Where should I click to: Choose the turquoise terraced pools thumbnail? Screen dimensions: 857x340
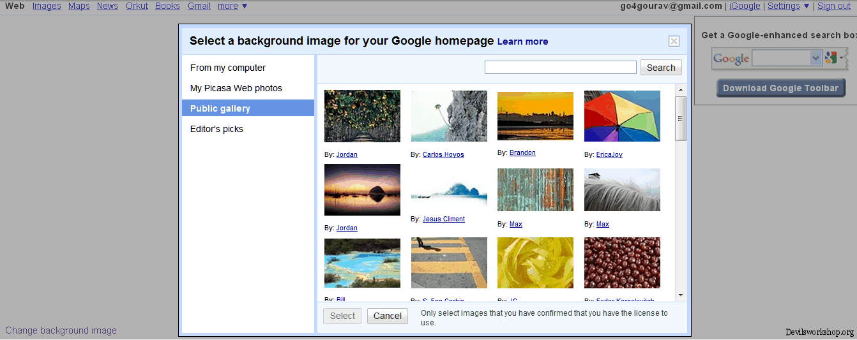pos(362,263)
